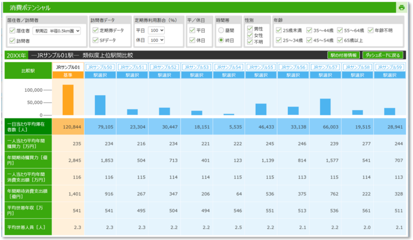The width and height of the screenshot is (413, 240).
Task: Click value 79,105 cell
Action: tap(100, 127)
